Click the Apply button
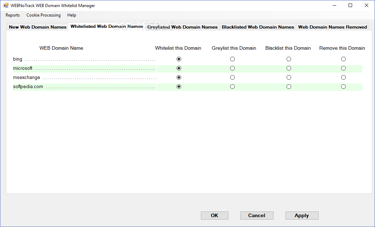 point(302,215)
